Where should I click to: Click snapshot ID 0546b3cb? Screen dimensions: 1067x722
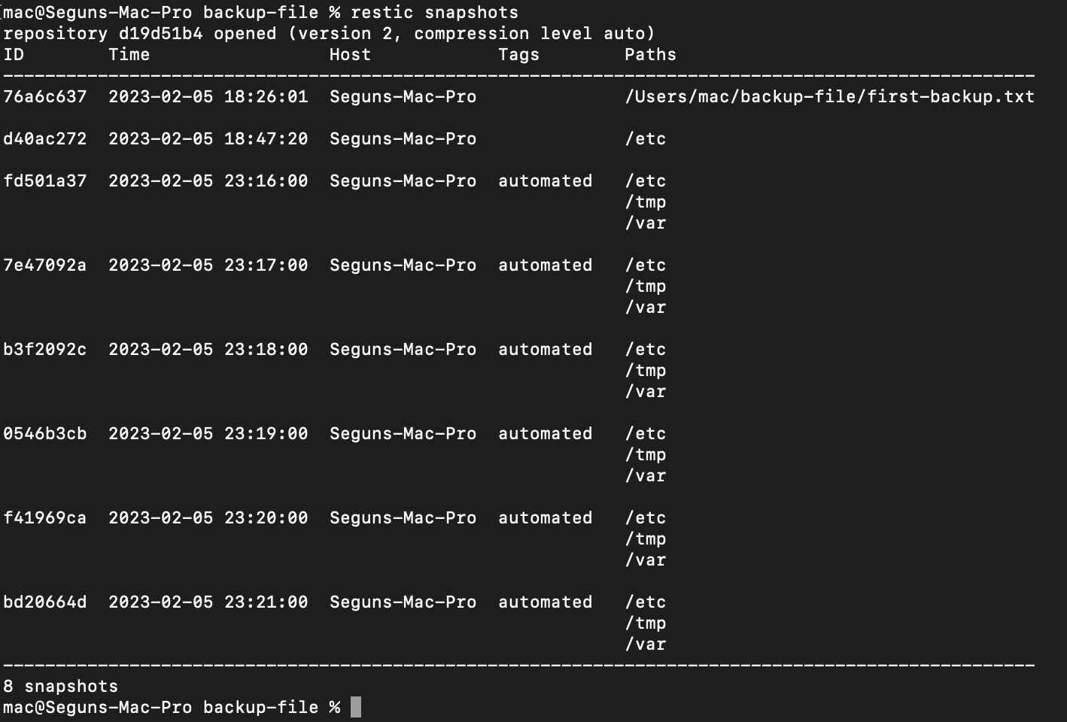pyautogui.click(x=44, y=434)
